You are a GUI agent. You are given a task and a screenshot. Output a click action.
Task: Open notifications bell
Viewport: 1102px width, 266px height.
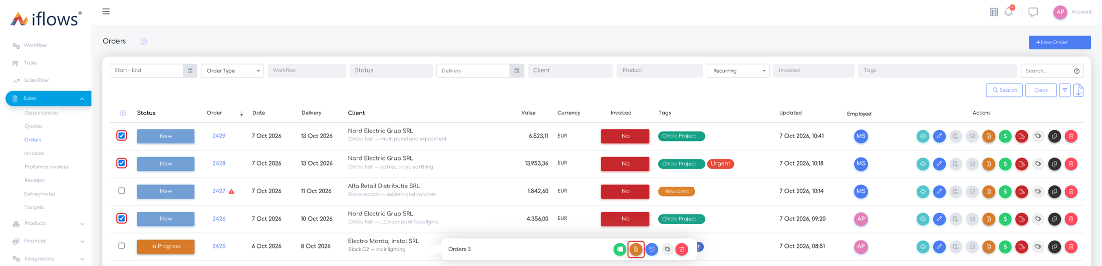tap(1008, 11)
